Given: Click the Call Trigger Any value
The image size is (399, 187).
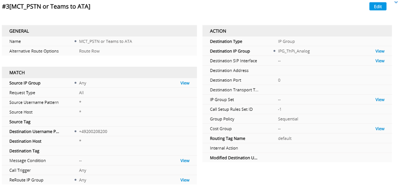Looking at the screenshot, I should pos(83,170).
